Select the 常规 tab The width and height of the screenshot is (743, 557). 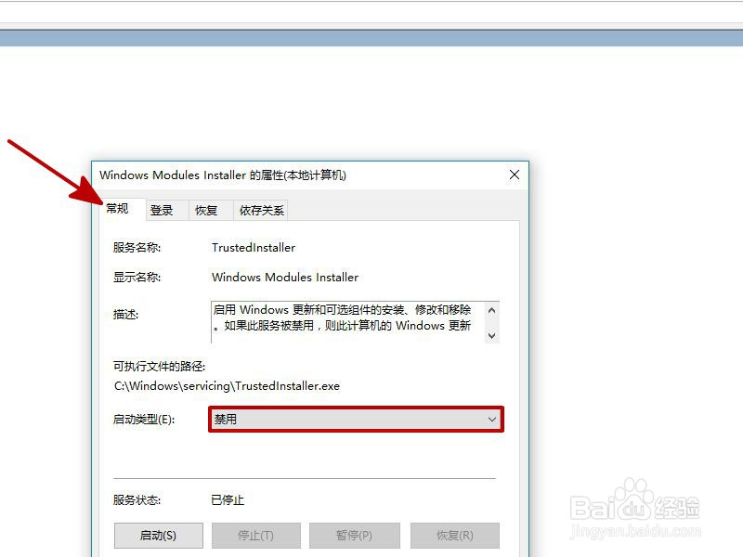[x=123, y=209]
